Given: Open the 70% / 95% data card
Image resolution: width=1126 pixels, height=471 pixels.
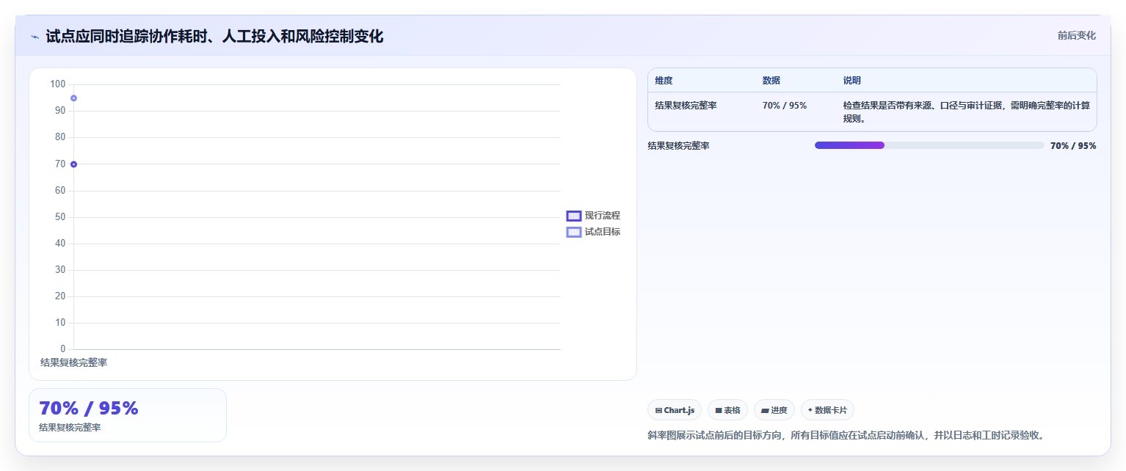Looking at the screenshot, I should (x=128, y=415).
